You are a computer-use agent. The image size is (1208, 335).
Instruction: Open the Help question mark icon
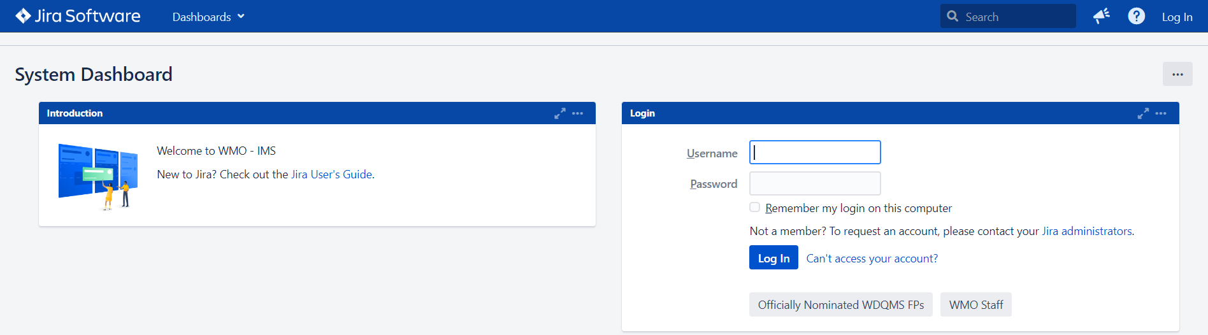pyautogui.click(x=1136, y=16)
